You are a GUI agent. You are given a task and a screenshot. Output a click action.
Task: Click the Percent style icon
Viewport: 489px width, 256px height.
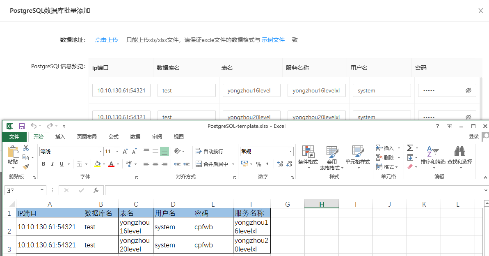[258, 164]
